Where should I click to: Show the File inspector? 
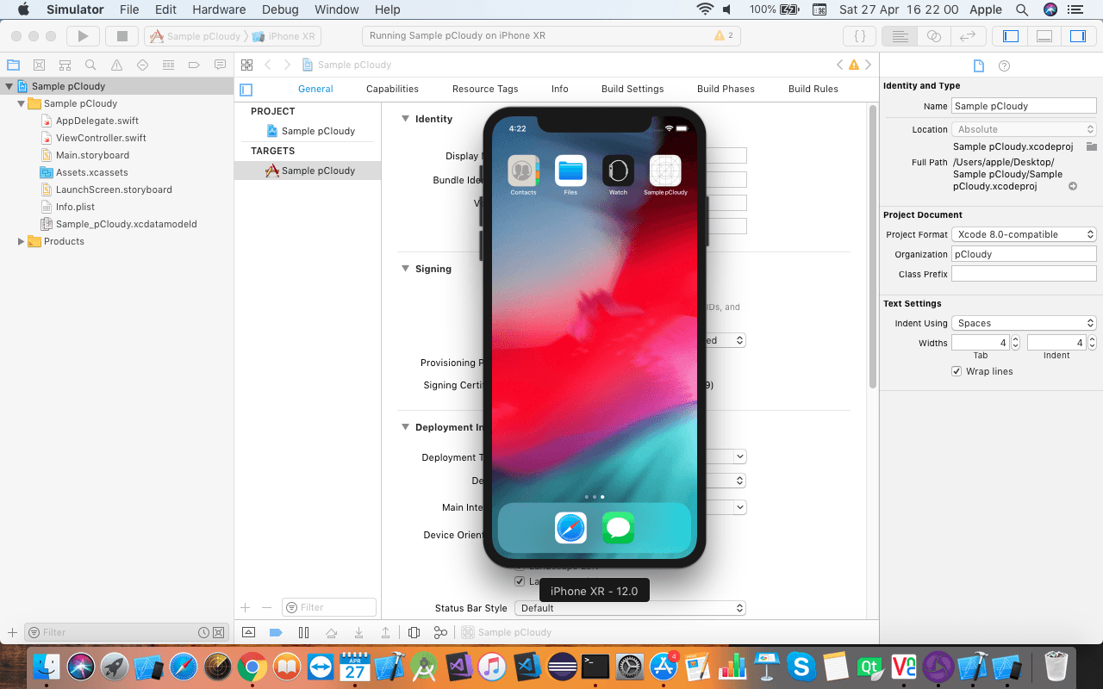pos(978,65)
